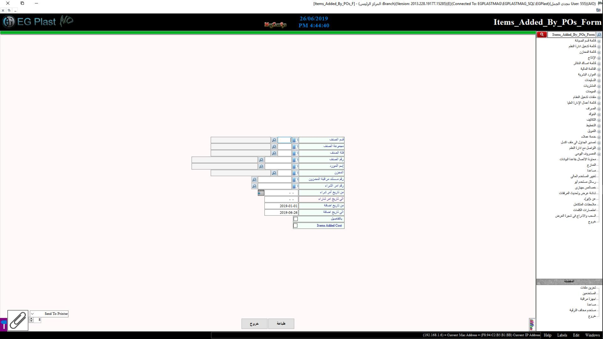Click the خروج exit button at bottom

tap(254, 324)
